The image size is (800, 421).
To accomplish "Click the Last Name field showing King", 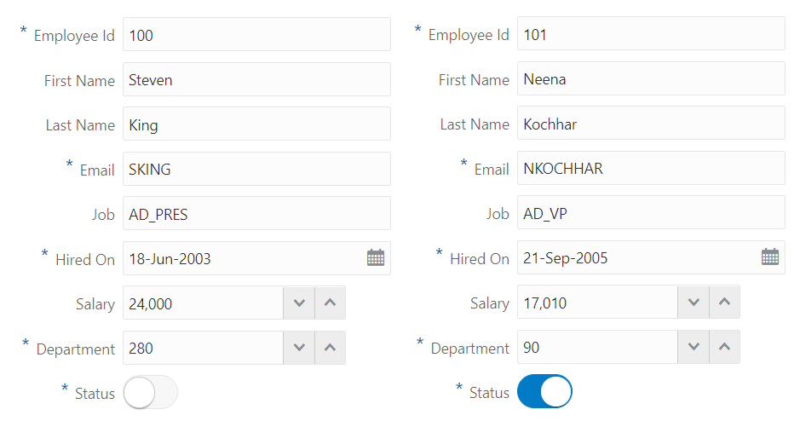I will [256, 124].
